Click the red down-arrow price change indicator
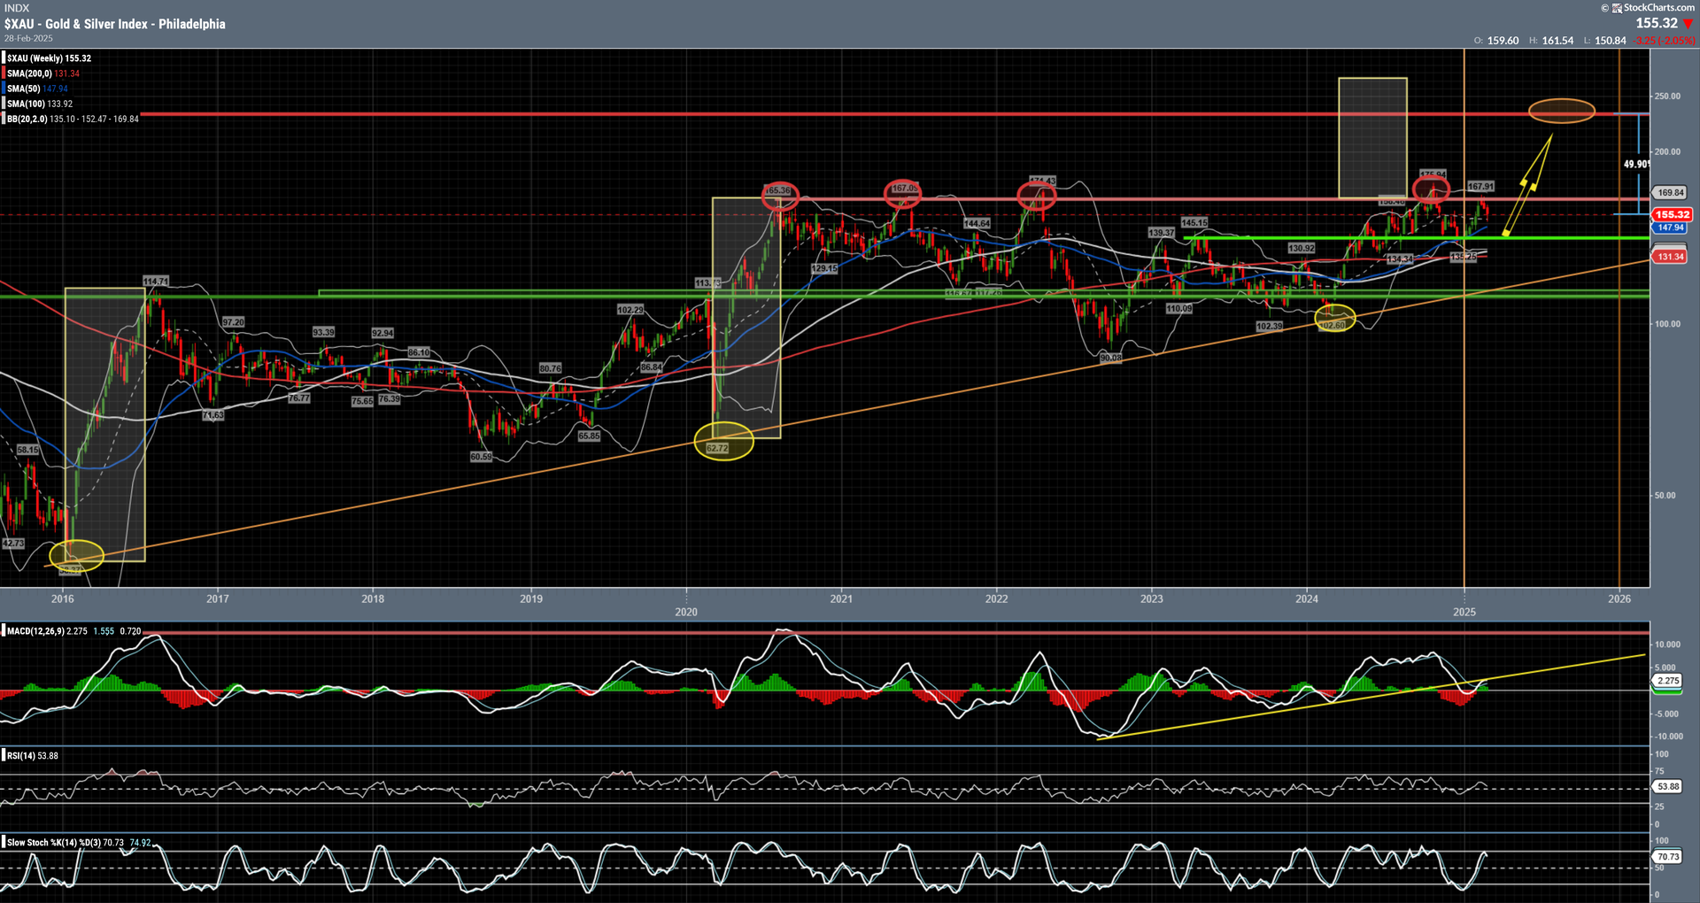Image resolution: width=1700 pixels, height=903 pixels. point(1688,24)
